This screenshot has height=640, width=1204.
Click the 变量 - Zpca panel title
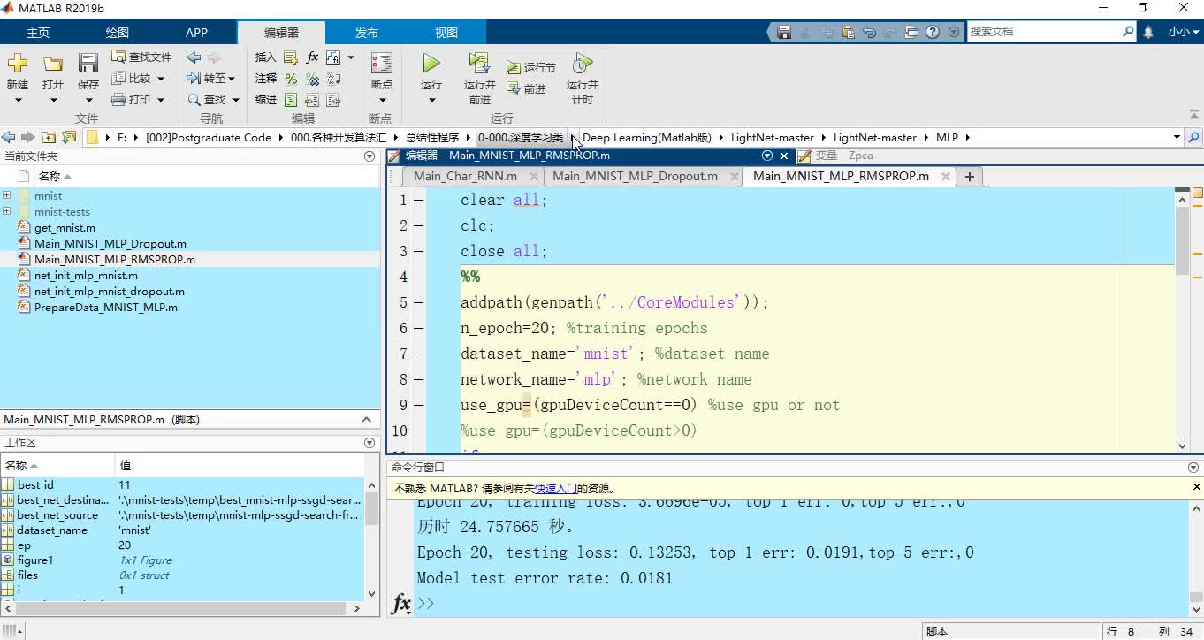click(x=844, y=156)
